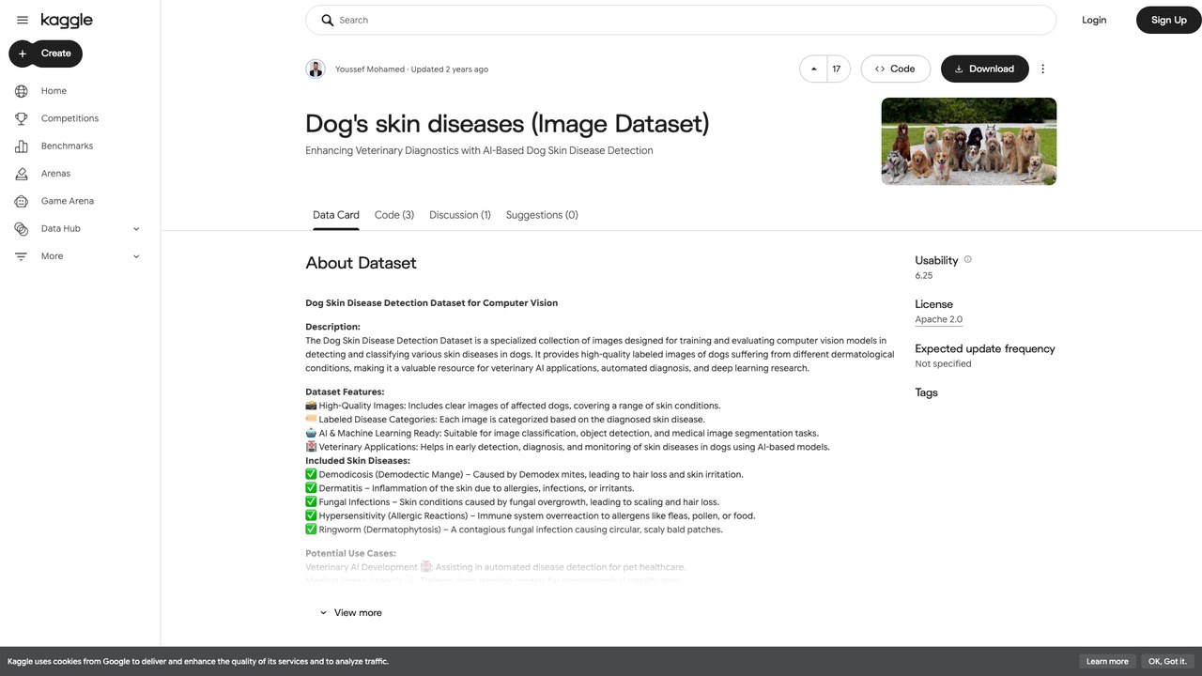
Task: Switch to the Data Card tab
Action: pyautogui.click(x=336, y=215)
